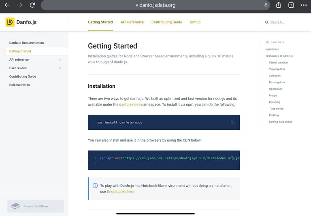Jump to Grouping section

pyautogui.click(x=275, y=102)
